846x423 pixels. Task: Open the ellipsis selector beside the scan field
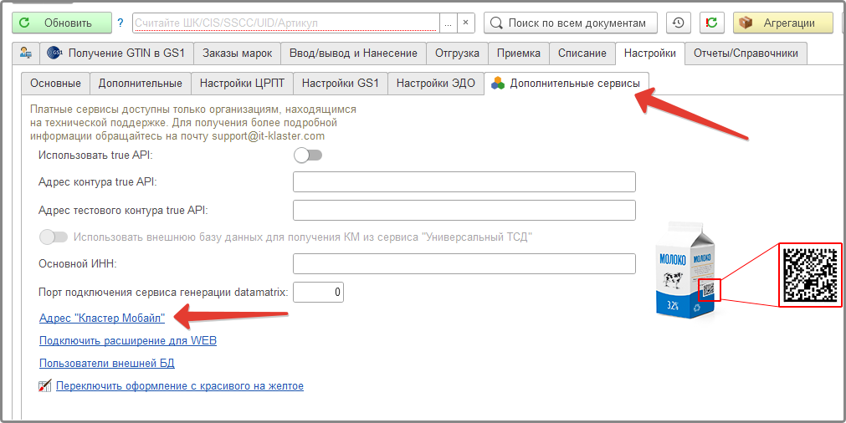point(449,23)
